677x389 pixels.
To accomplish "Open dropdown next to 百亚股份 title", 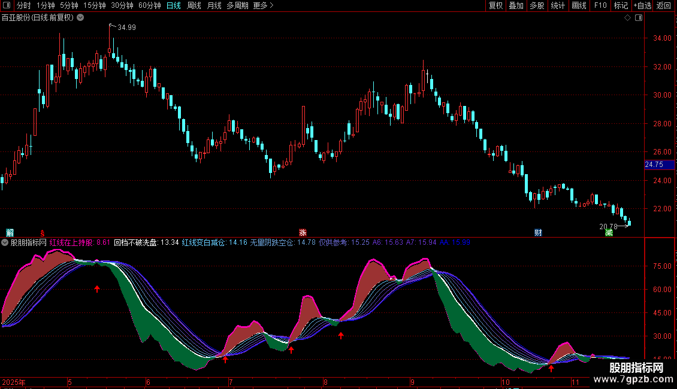I will point(81,18).
